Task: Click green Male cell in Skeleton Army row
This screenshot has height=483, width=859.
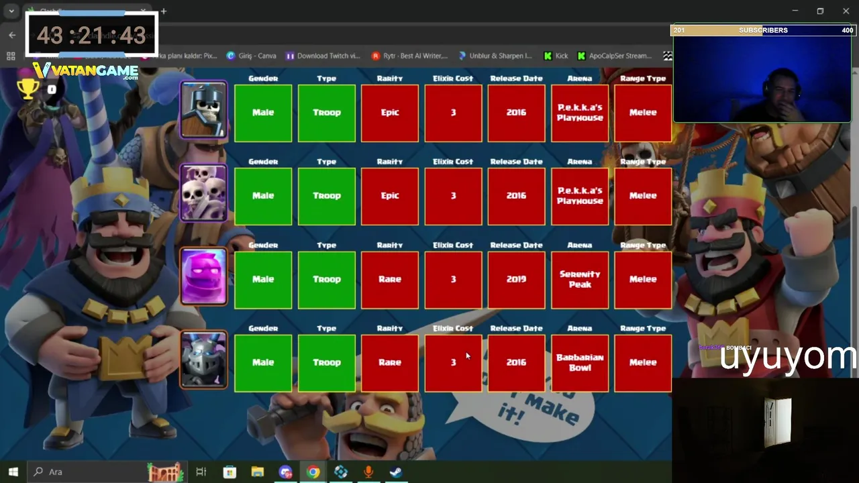Action: pyautogui.click(x=263, y=196)
